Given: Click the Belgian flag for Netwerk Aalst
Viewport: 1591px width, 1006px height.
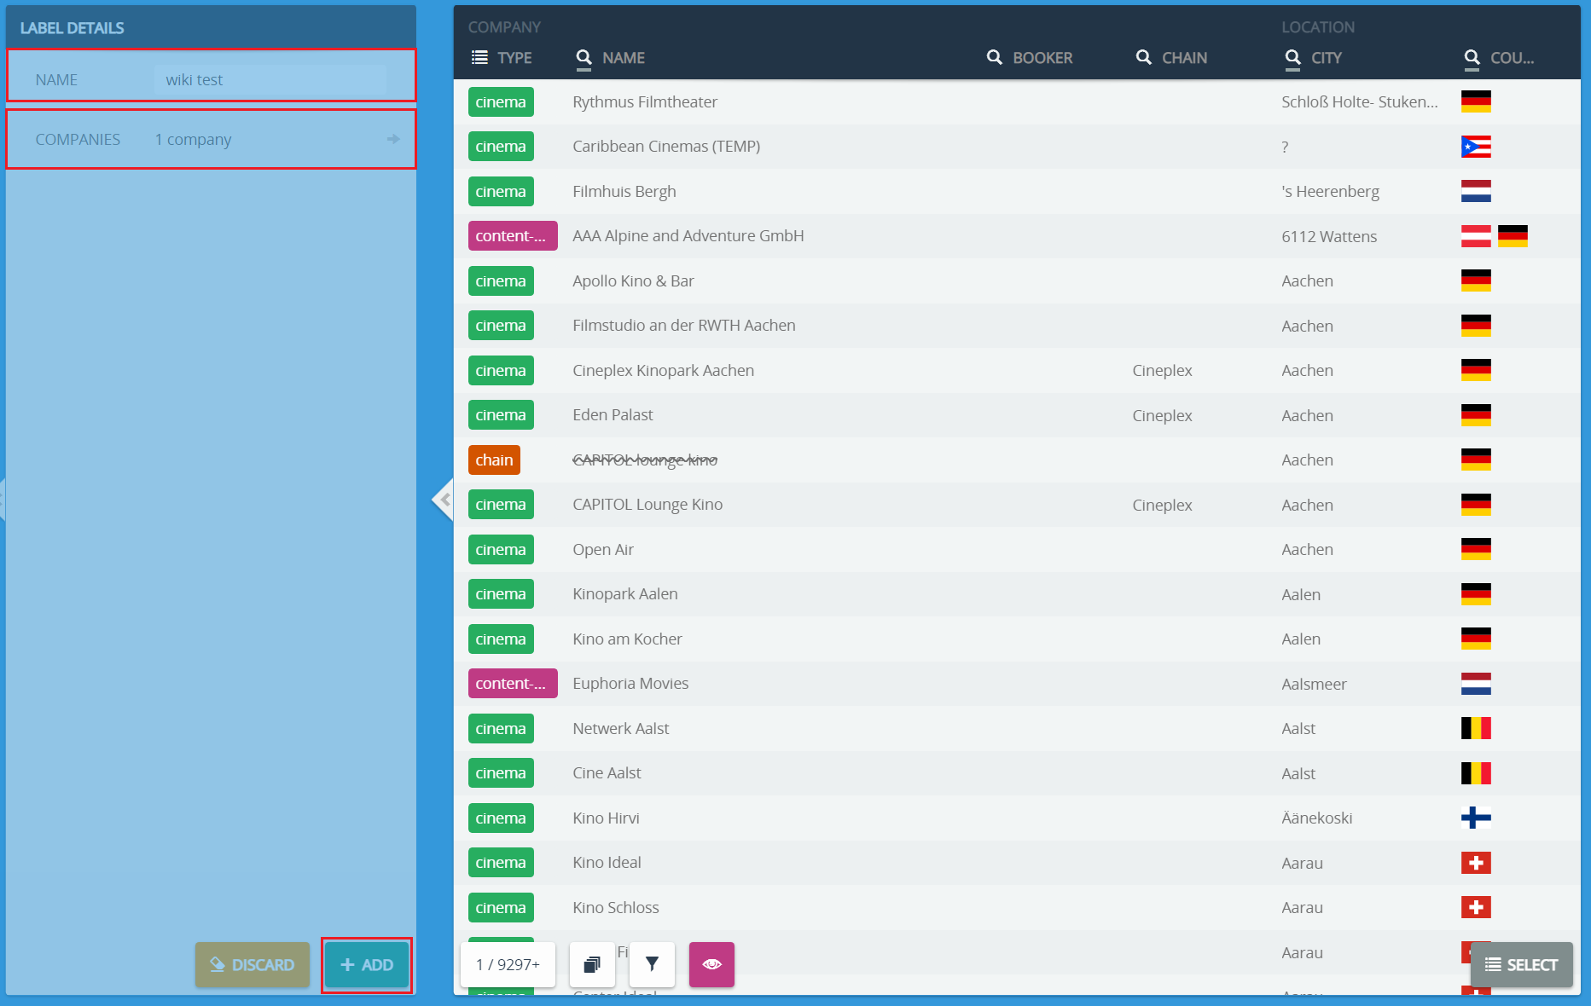Looking at the screenshot, I should pos(1476,728).
